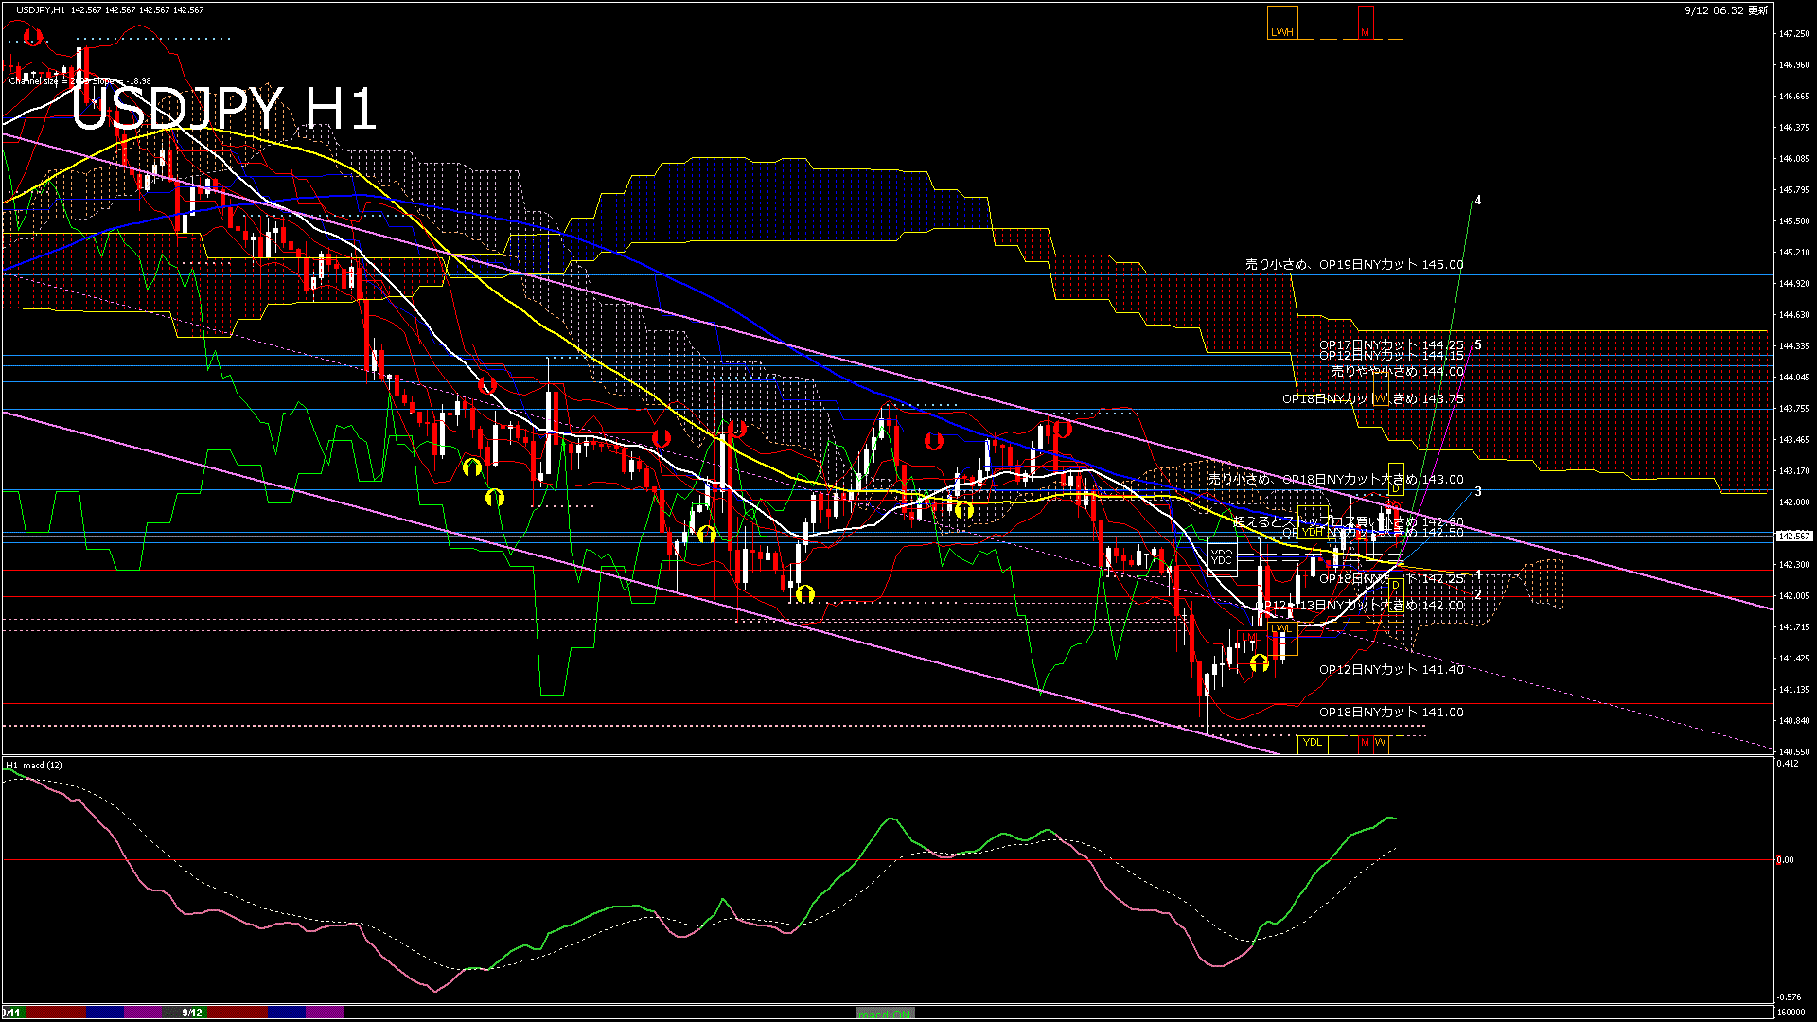The image size is (1817, 1022).
Task: Select the OP17日NYカット 144.25 label
Action: pyautogui.click(x=1391, y=345)
